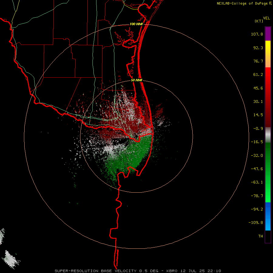Click the -109.8 legend value
The image size is (273, 273).
pyautogui.click(x=256, y=223)
